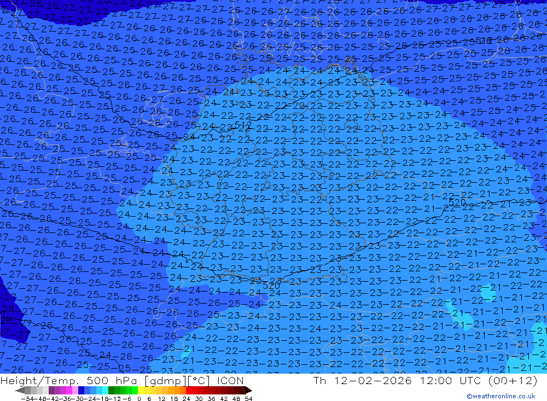This screenshot has width=547, height=401.
Task: Pick the dark red swatch near 54
Action: coord(242,391)
